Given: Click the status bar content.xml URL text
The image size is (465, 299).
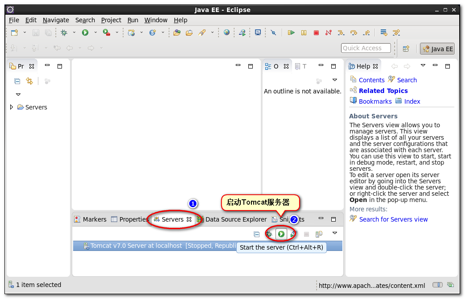Looking at the screenshot, I should [372, 286].
